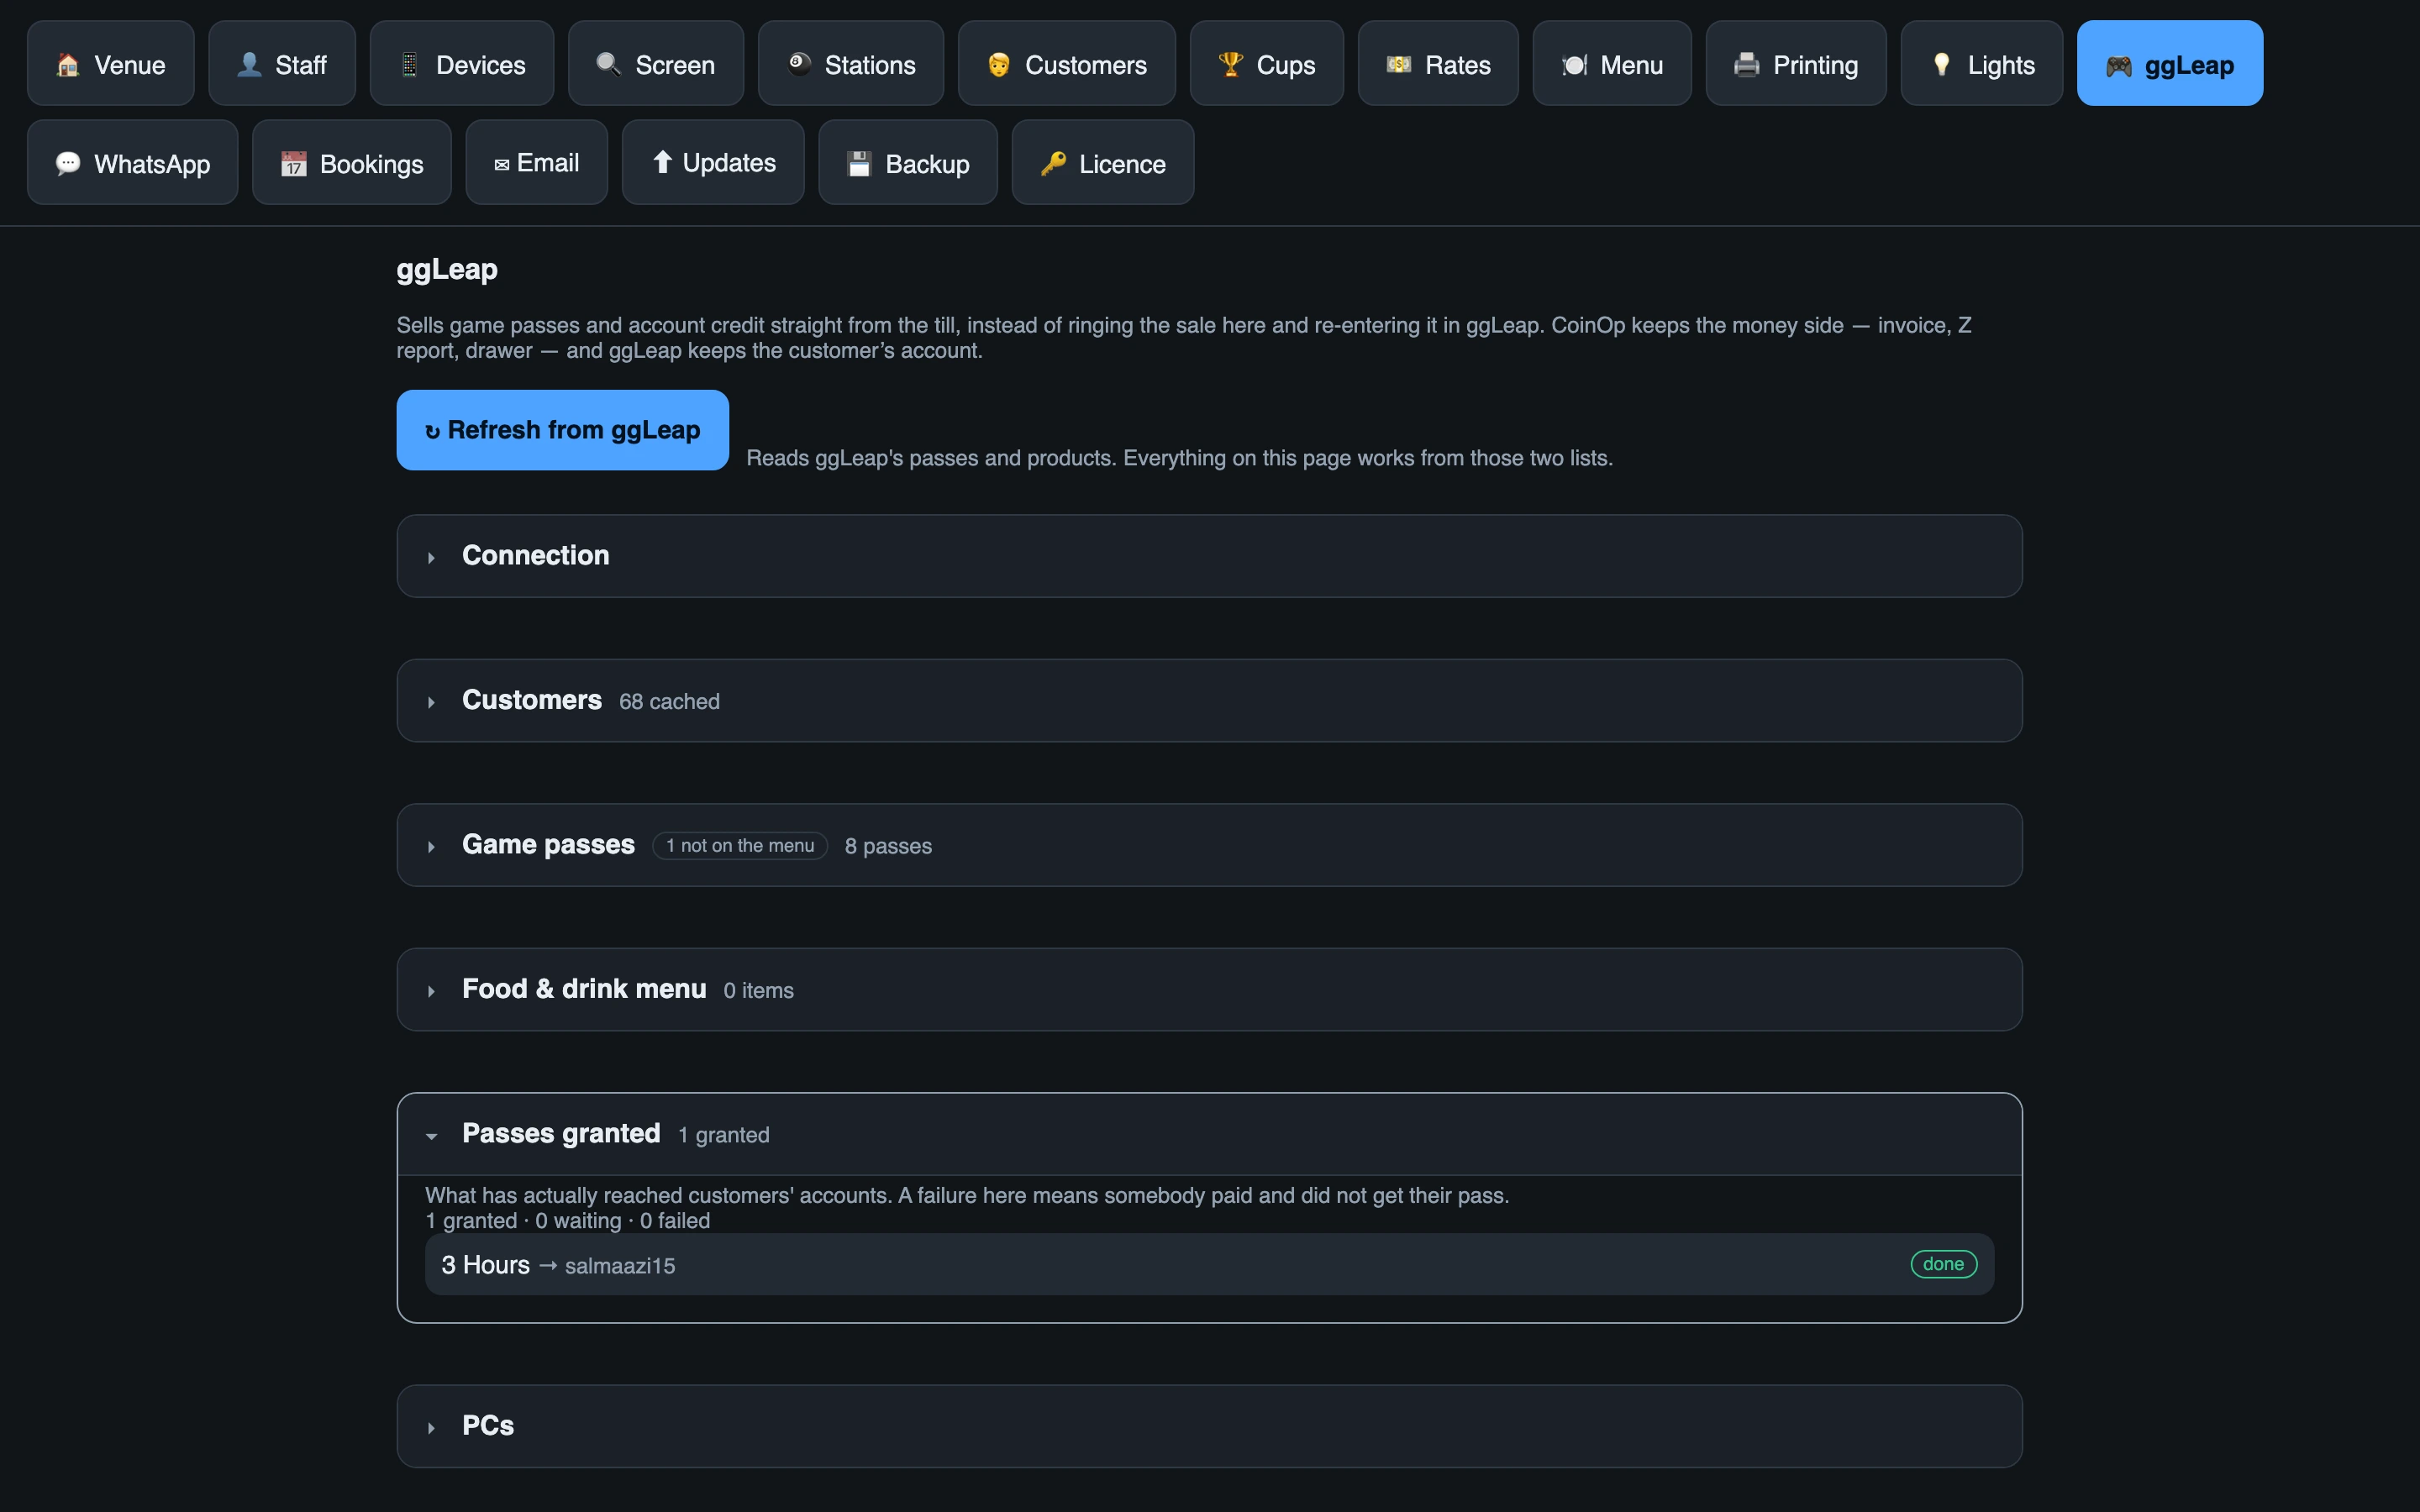Click the light bulb icon on the Lights tab
Screen dimensions: 2420x1512
coord(1941,65)
